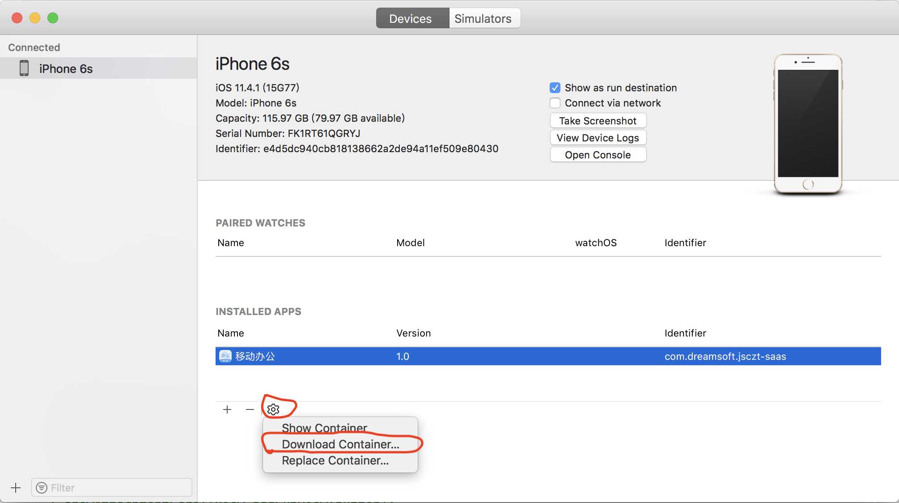Click the filter icon in sidebar search
The width and height of the screenshot is (899, 503).
(x=42, y=488)
